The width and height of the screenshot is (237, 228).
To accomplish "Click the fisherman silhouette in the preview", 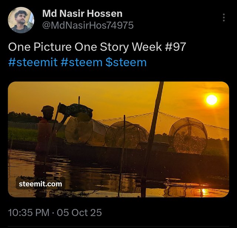I will 45,129.
